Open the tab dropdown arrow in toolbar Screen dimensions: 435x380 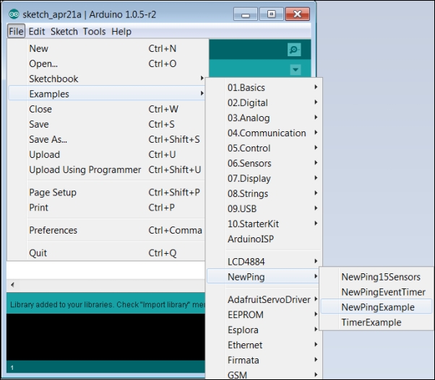pos(296,69)
